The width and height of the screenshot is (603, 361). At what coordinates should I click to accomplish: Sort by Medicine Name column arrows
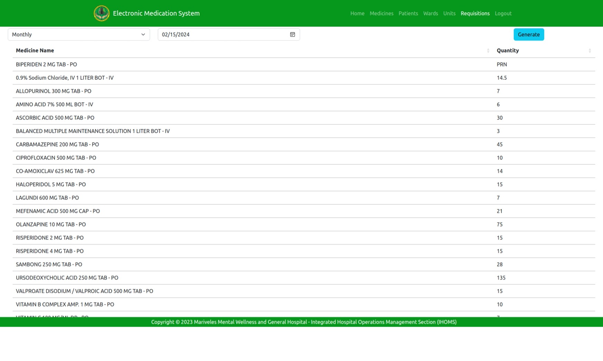click(x=488, y=51)
